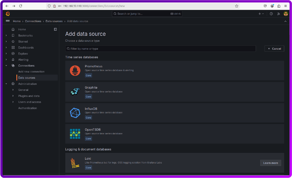Select Add new connection in the sidebar
292x178 pixels.
coord(31,72)
